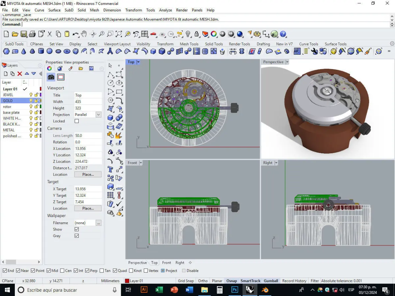Switch to the Mesh Tools toolbar tab
The height and width of the screenshot is (296, 395).
click(x=189, y=44)
